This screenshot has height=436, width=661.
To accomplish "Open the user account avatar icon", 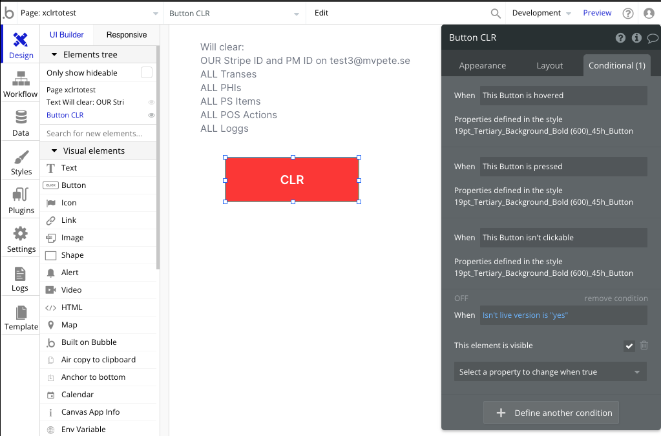I will click(649, 14).
